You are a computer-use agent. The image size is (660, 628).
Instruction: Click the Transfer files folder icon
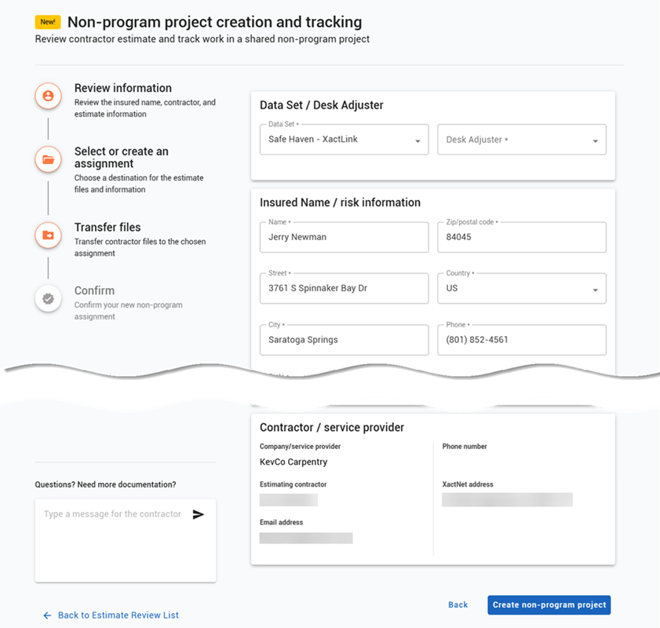(49, 235)
